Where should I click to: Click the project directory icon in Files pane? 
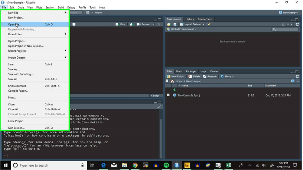[293, 81]
